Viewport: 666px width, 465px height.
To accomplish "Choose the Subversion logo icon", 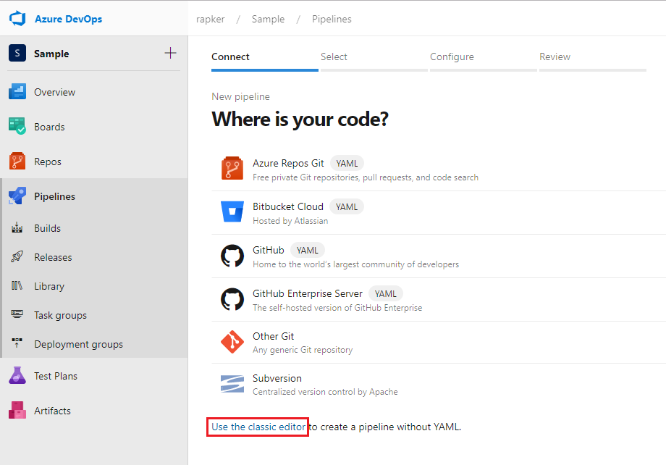I will point(232,384).
